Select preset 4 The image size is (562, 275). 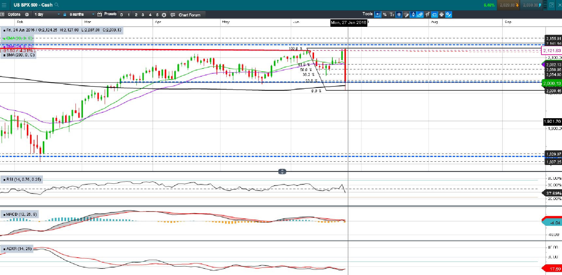click(150, 15)
